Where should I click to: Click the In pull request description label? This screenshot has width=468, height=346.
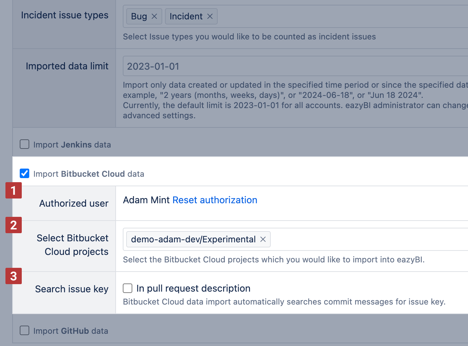(x=193, y=288)
